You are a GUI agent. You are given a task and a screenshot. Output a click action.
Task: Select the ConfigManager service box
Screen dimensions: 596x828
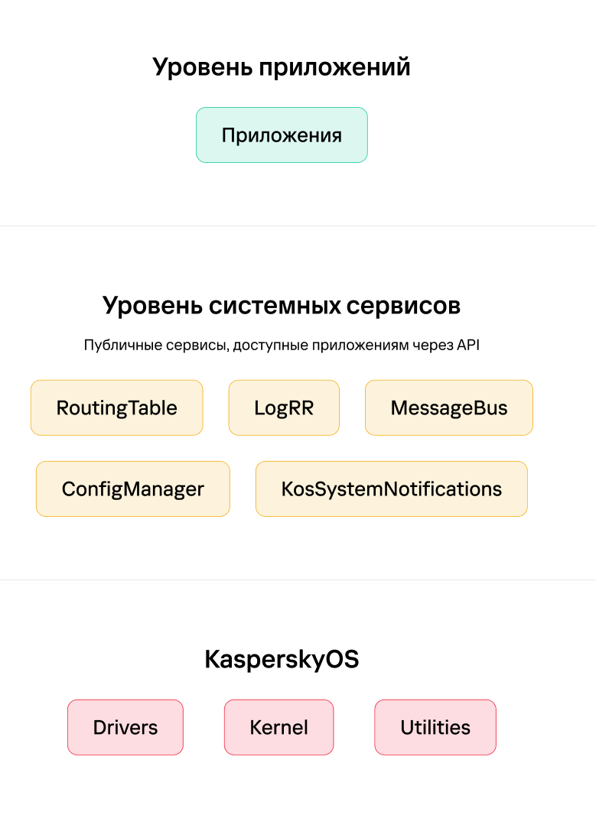[x=133, y=489]
